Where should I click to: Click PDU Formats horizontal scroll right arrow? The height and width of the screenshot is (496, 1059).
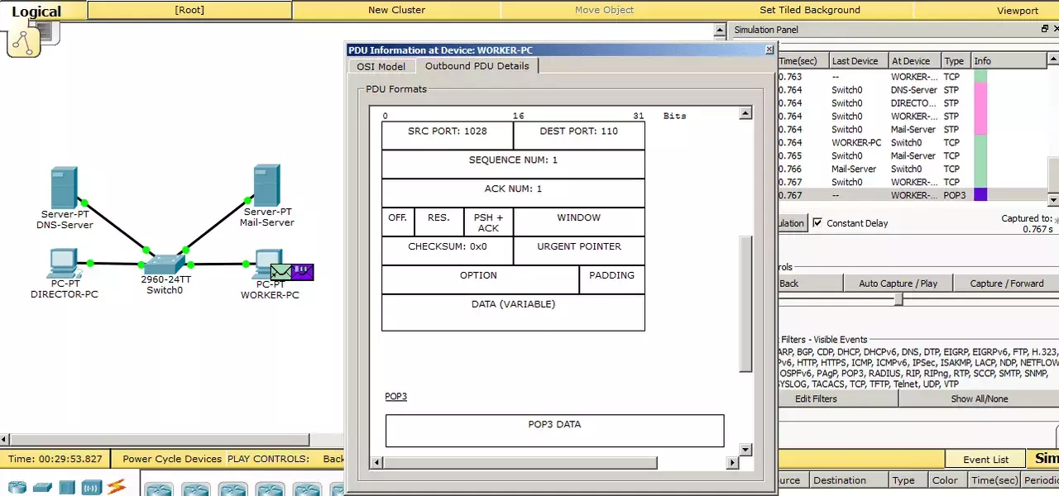(x=732, y=462)
